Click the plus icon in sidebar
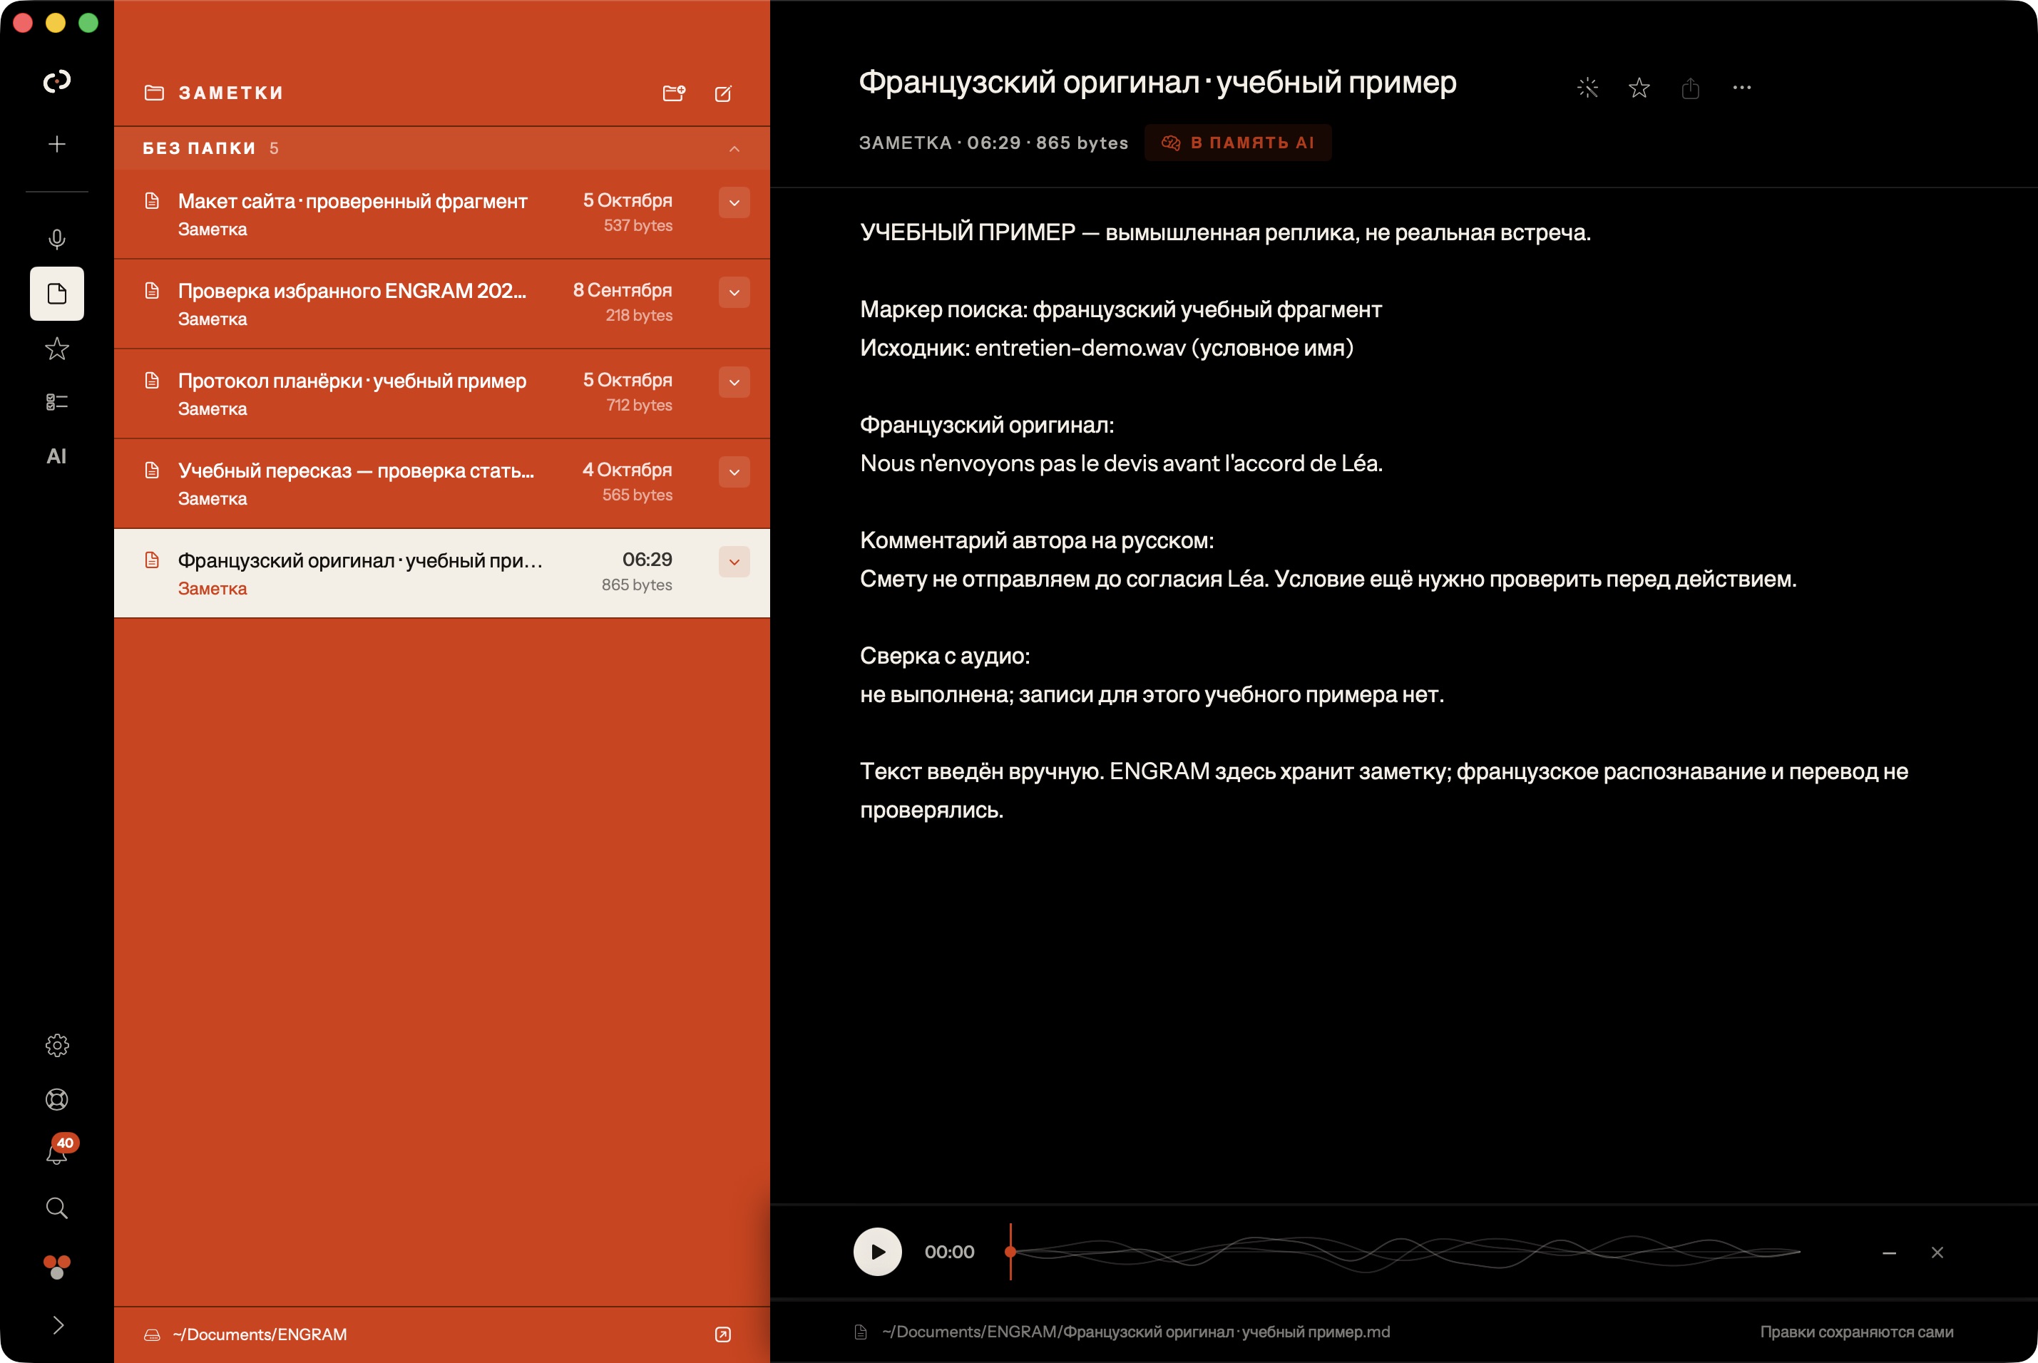This screenshot has width=2038, height=1363. [56, 144]
